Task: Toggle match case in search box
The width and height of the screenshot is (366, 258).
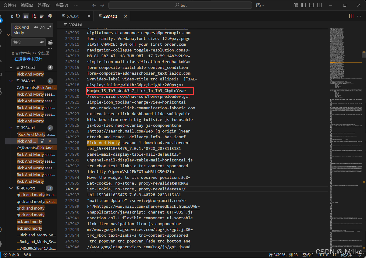Action: [36, 27]
